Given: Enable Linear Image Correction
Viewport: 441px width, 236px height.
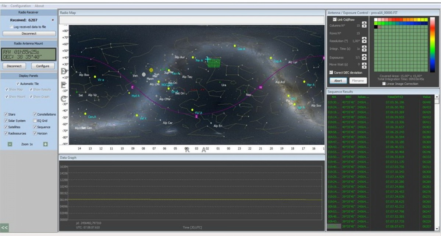Looking at the screenshot, I should click(384, 84).
